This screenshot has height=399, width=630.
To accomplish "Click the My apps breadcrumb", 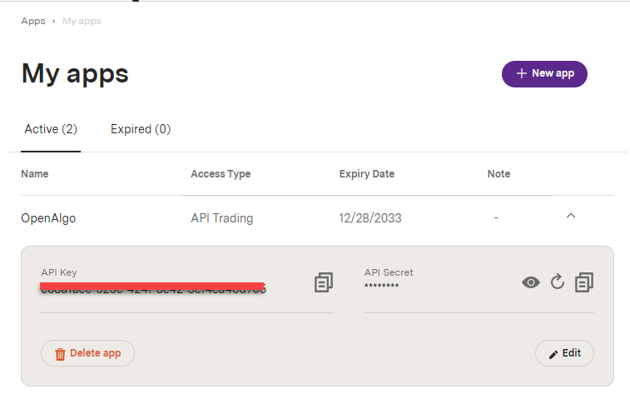I will [82, 21].
